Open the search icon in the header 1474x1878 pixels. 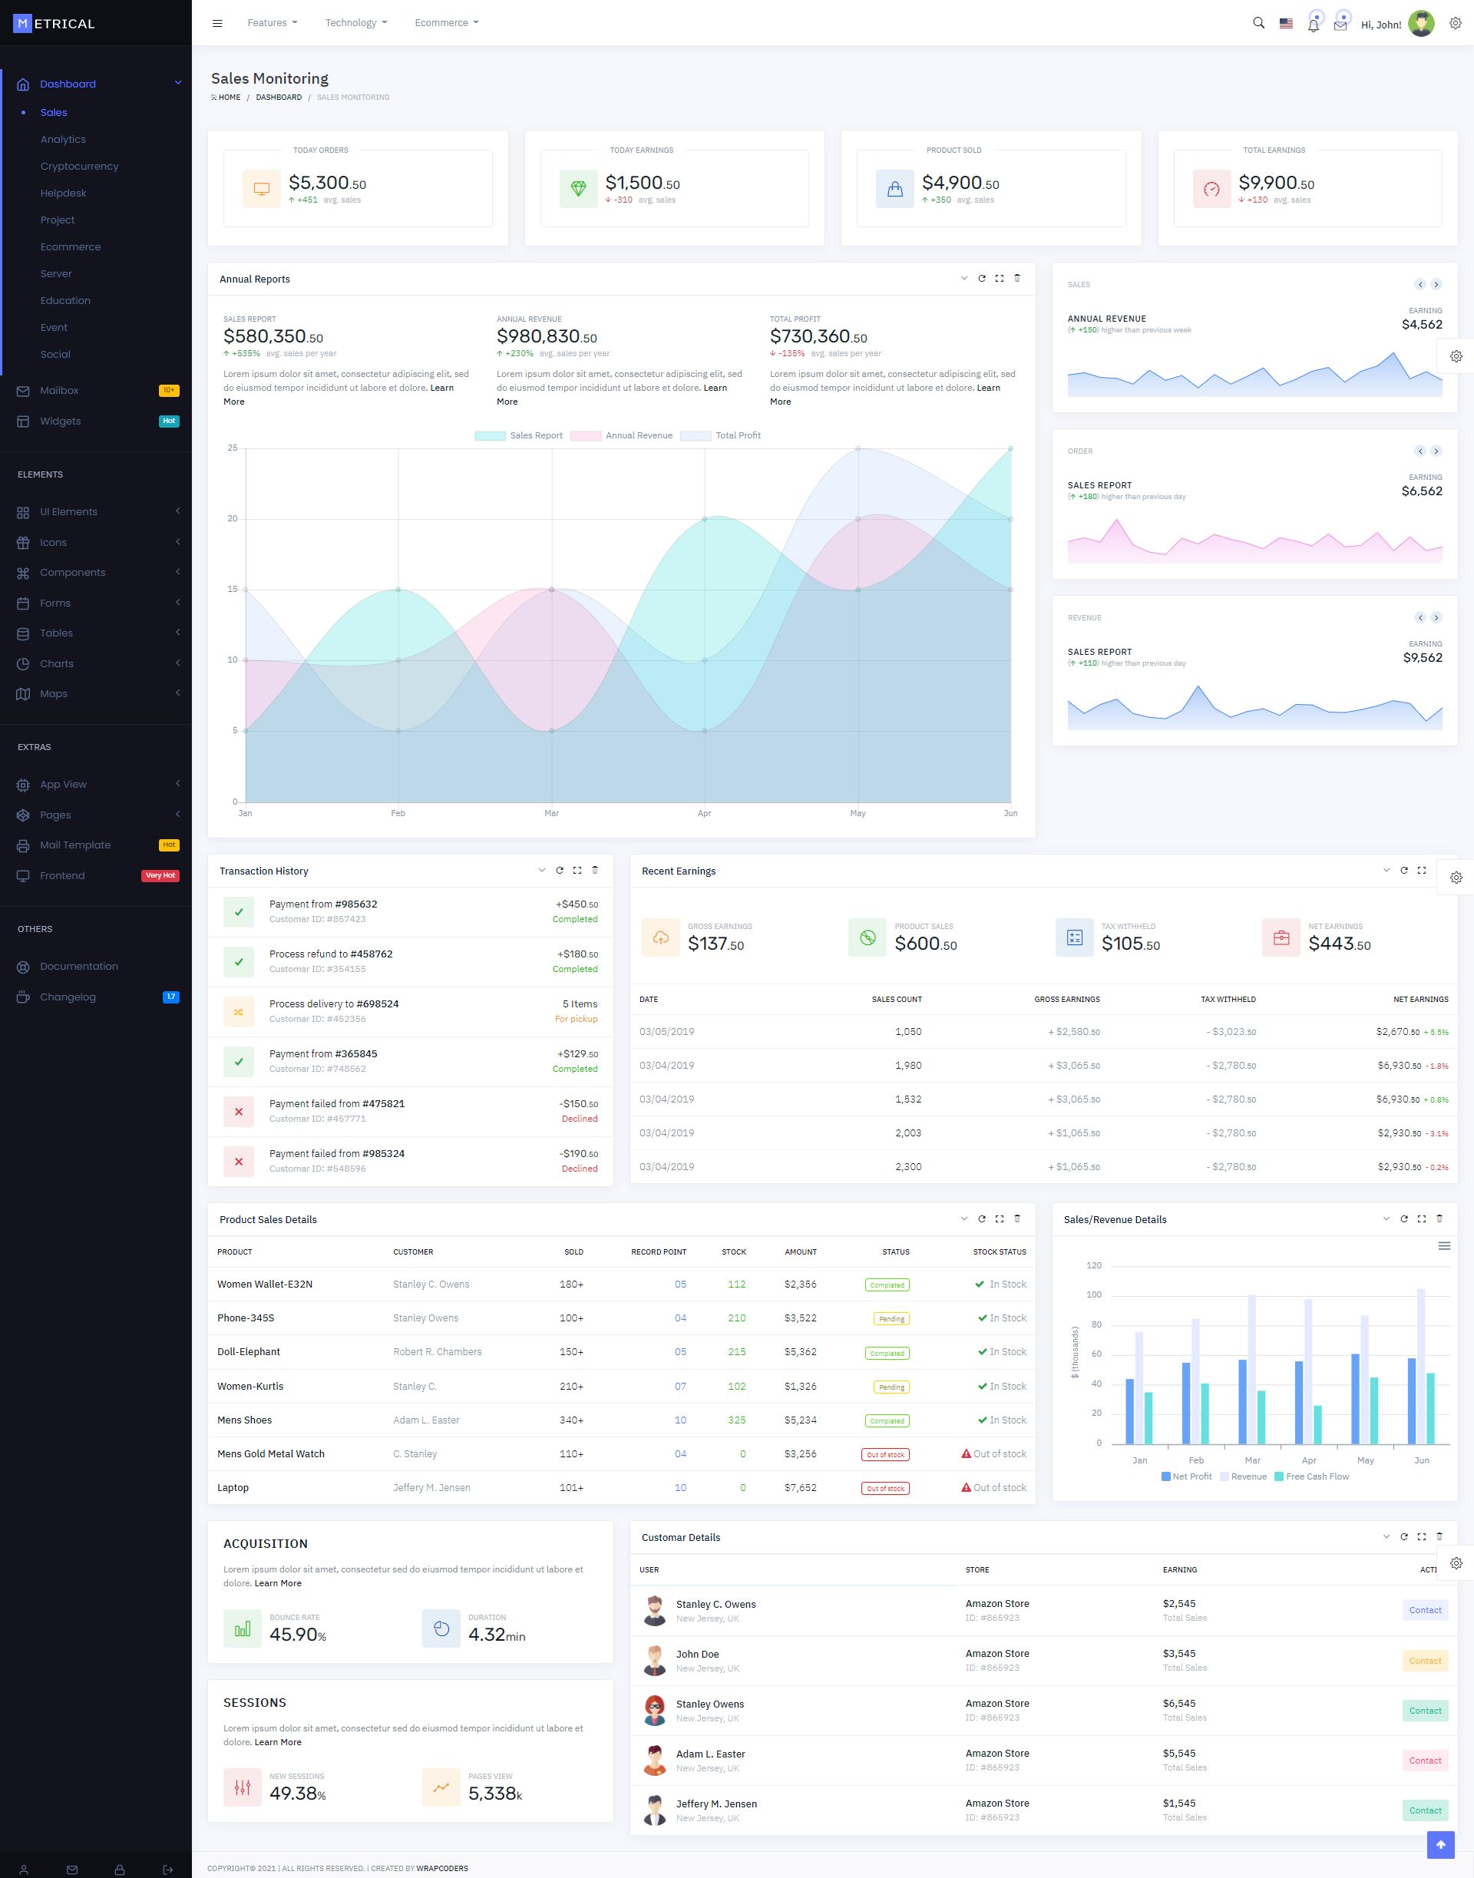(1258, 23)
